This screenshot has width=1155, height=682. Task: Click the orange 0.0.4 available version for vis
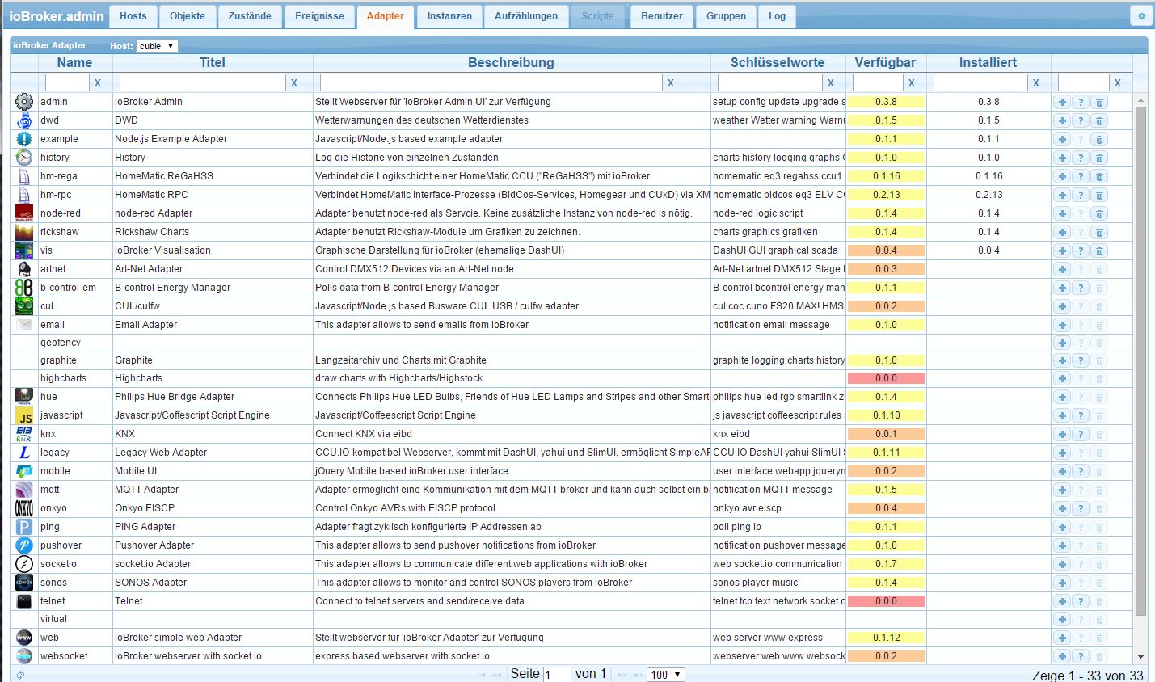[886, 250]
